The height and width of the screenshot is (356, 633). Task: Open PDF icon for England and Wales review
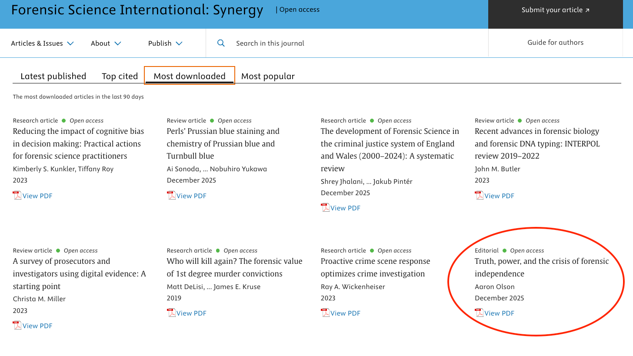pos(325,207)
